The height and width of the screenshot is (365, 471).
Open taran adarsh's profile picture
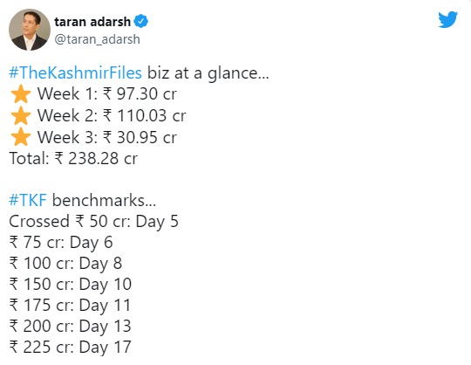click(30, 30)
